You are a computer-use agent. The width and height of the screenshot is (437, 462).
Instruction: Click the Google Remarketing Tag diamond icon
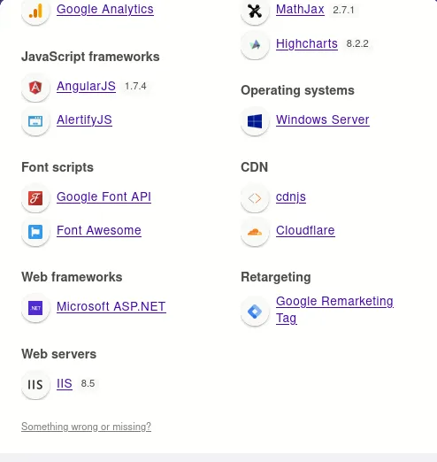tap(255, 312)
